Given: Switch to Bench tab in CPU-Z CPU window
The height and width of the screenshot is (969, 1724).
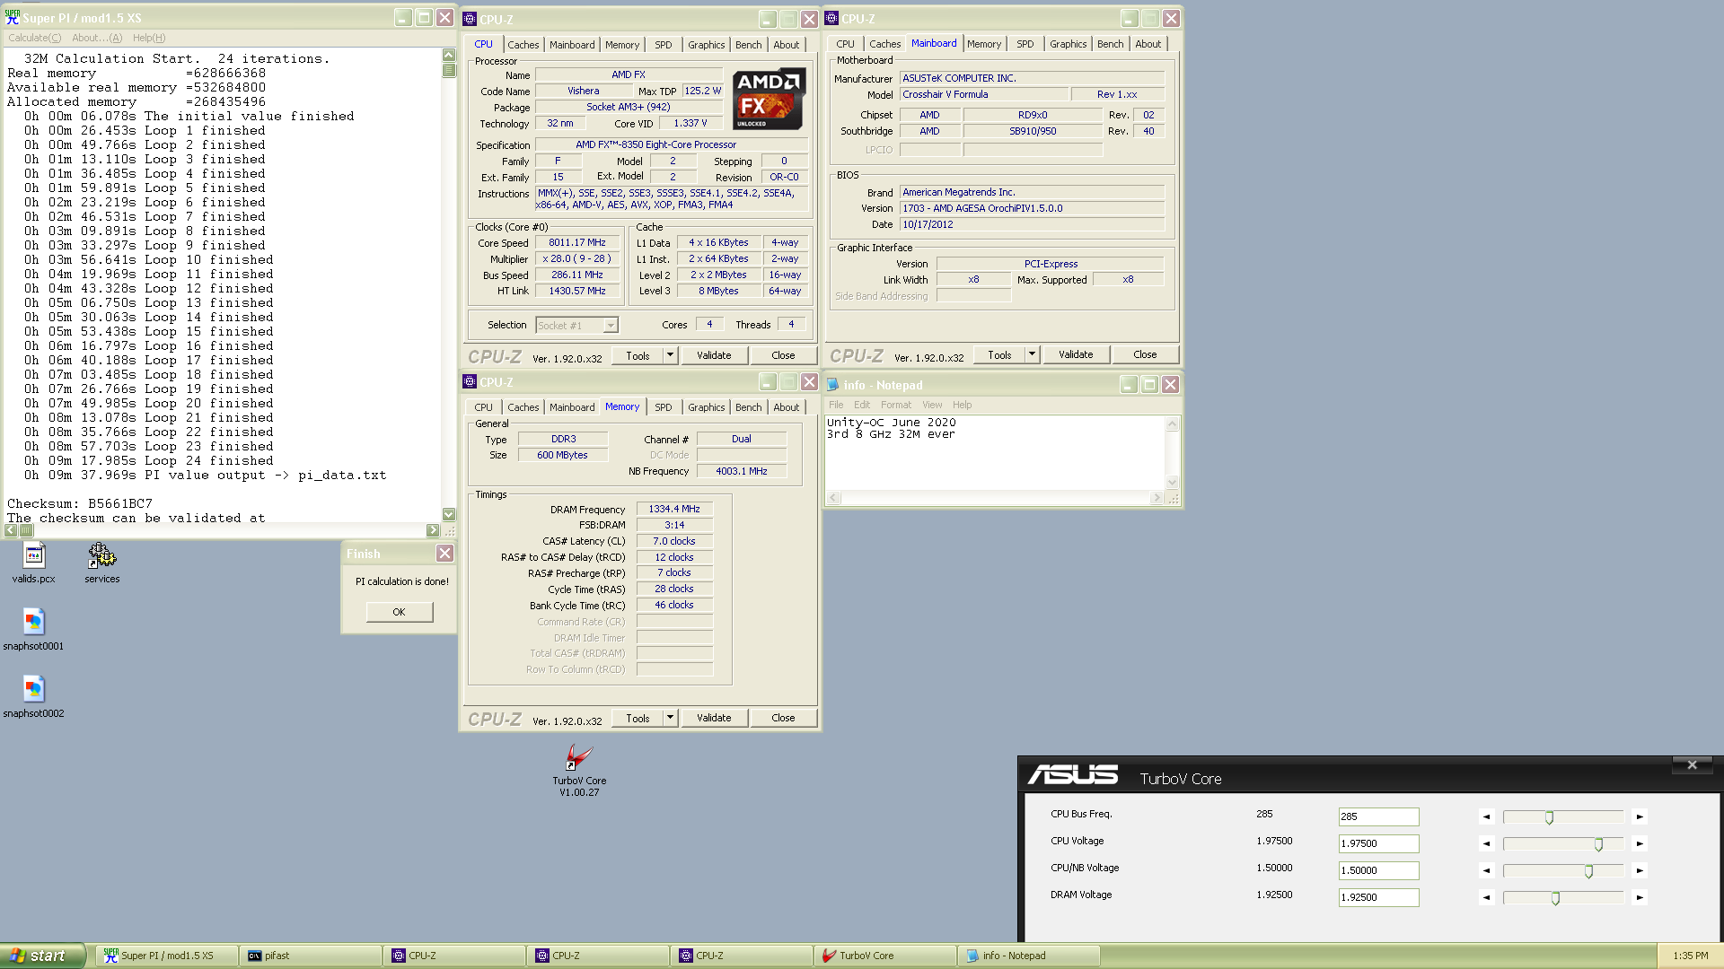Looking at the screenshot, I should coord(748,45).
